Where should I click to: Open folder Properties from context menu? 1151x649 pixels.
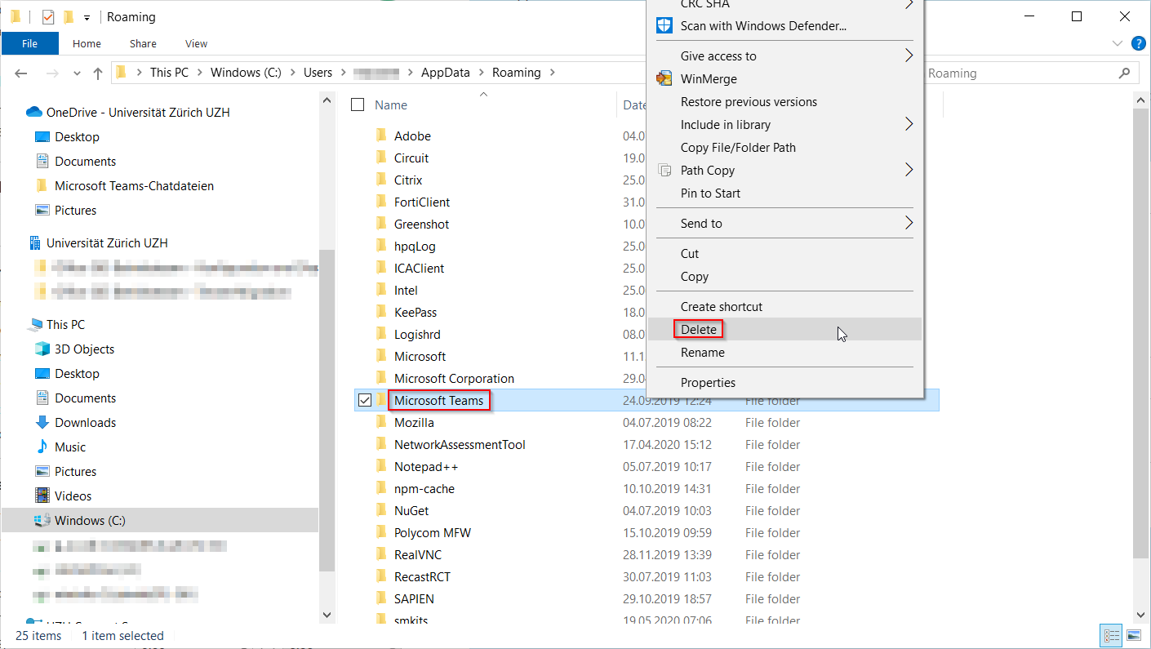707,382
